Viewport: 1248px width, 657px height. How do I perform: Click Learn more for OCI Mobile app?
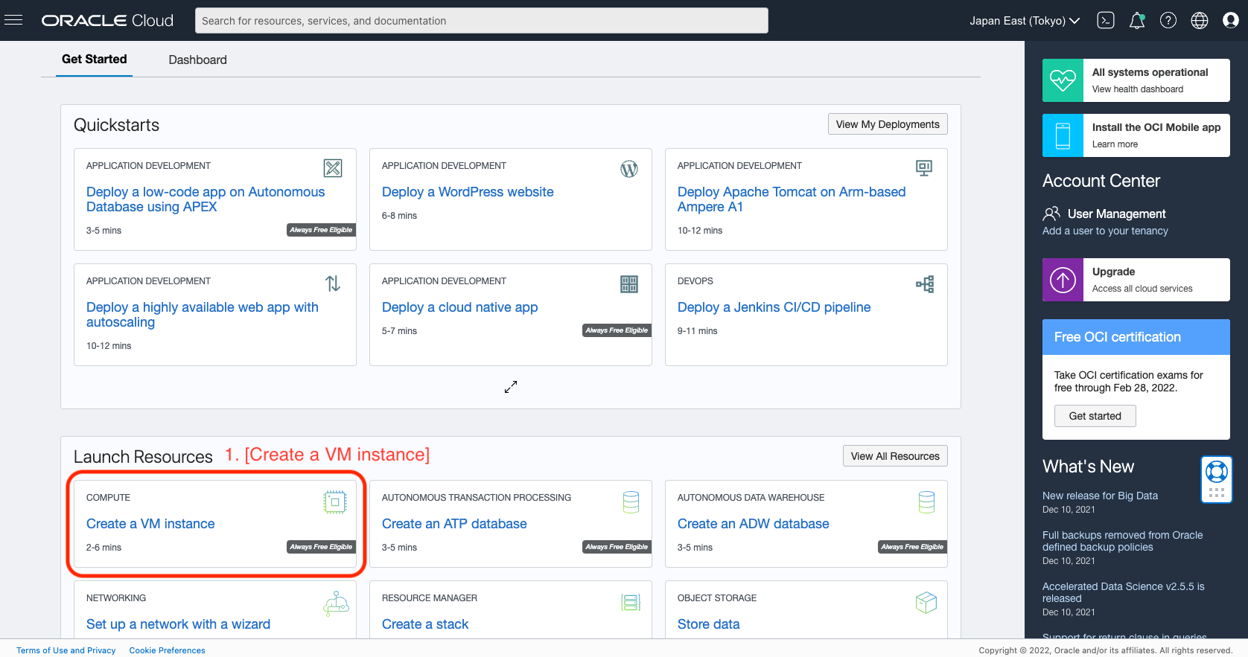(1115, 144)
